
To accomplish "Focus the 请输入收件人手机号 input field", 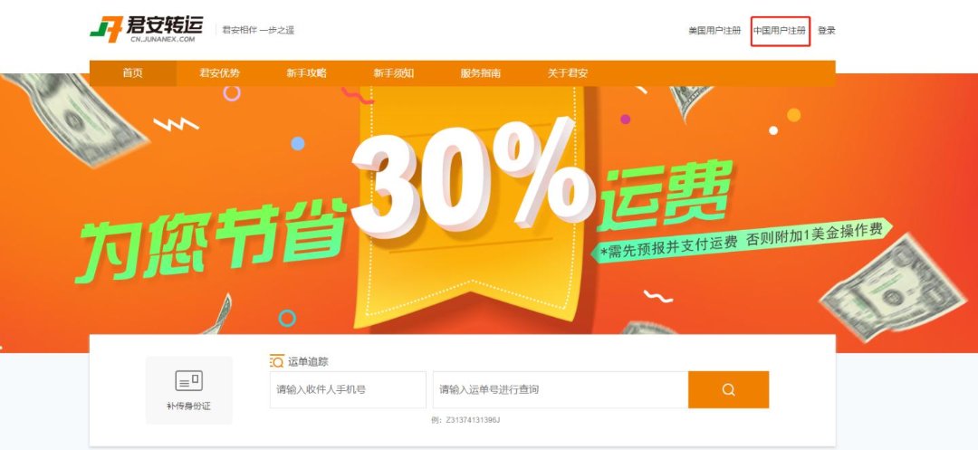I will [x=348, y=390].
